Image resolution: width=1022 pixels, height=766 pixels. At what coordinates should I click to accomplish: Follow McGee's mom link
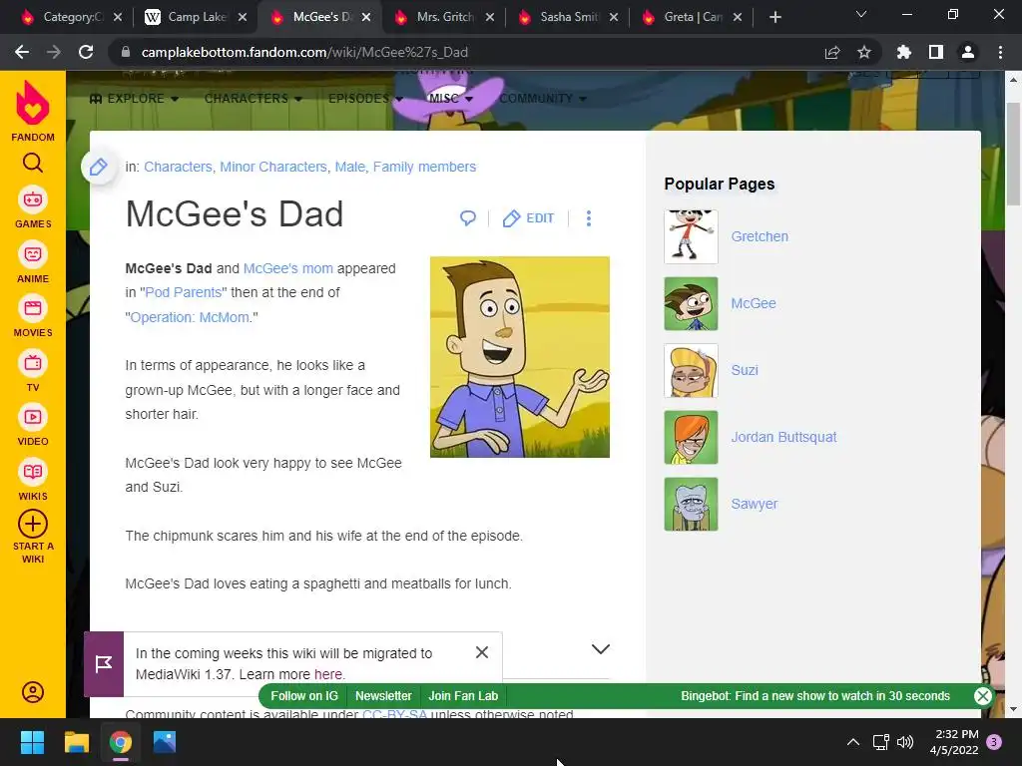288,268
